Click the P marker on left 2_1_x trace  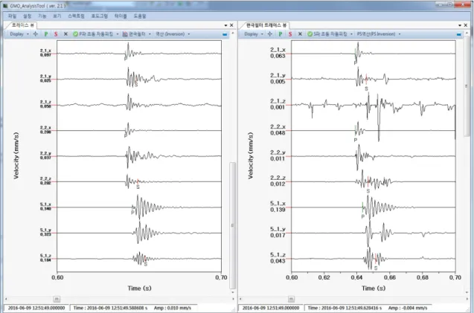(x=126, y=59)
